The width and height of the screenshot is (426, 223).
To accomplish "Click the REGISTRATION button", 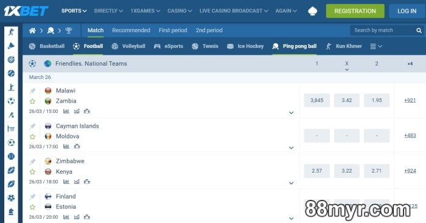I will point(355,11).
